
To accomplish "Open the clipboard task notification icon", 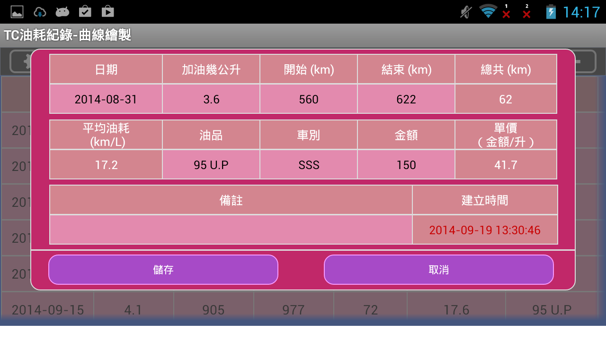I will pos(85,12).
